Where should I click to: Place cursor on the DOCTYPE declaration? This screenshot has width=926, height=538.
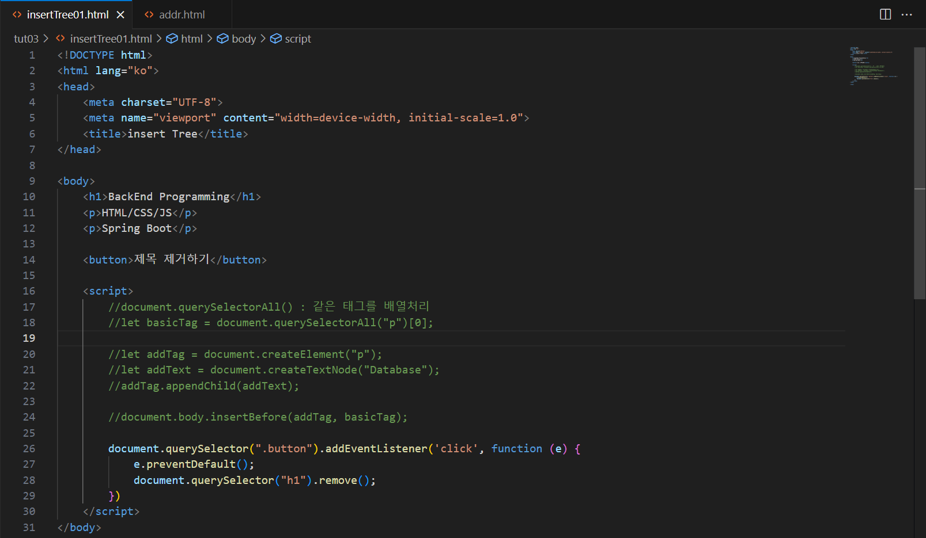pos(105,55)
